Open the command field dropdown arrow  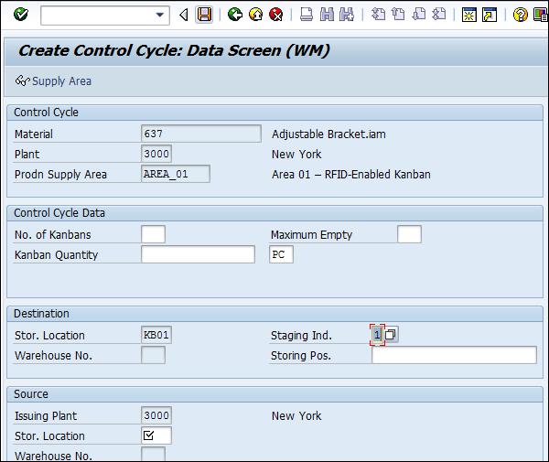(162, 15)
